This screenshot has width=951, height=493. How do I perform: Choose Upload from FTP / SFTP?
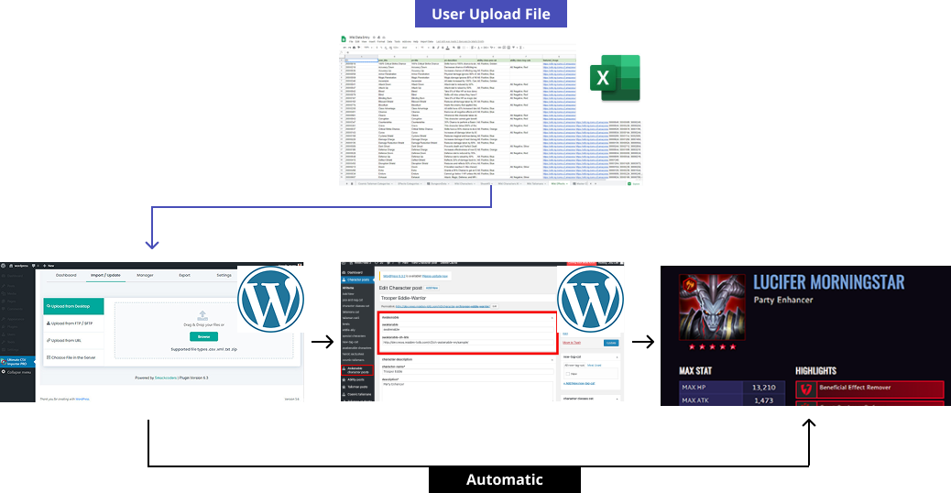coord(73,323)
